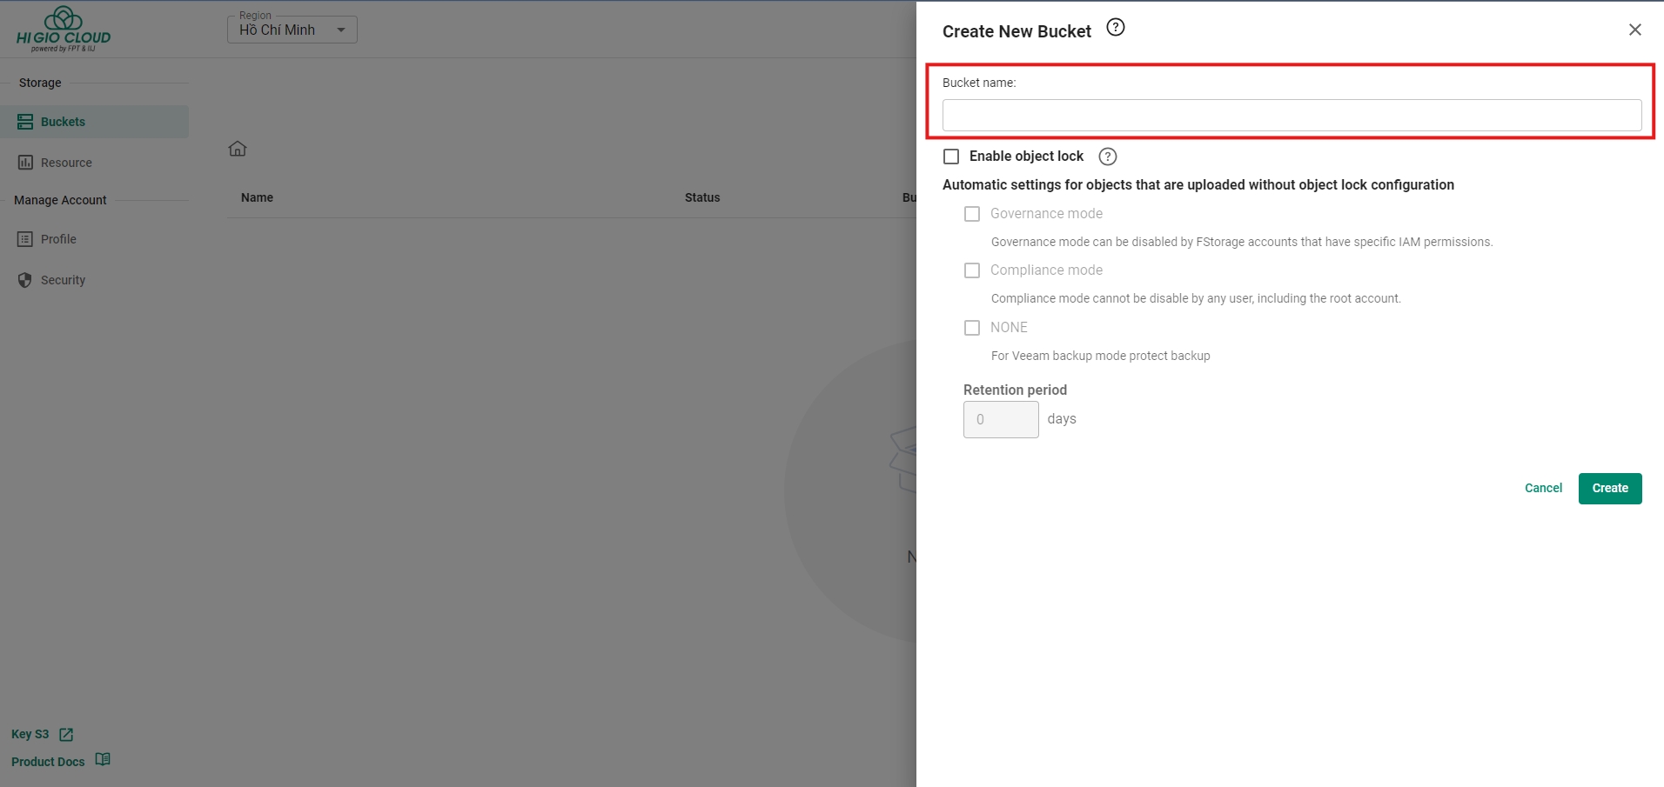Click the Resource chart icon
The image size is (1664, 787).
click(25, 163)
